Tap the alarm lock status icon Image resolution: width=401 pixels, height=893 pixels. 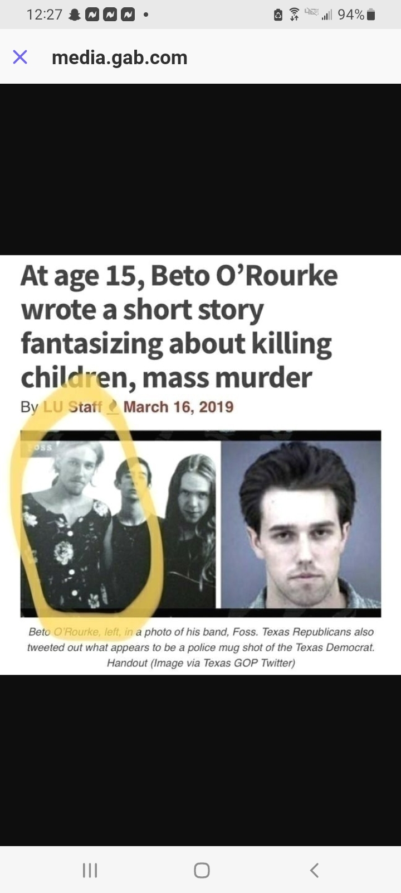click(x=278, y=15)
